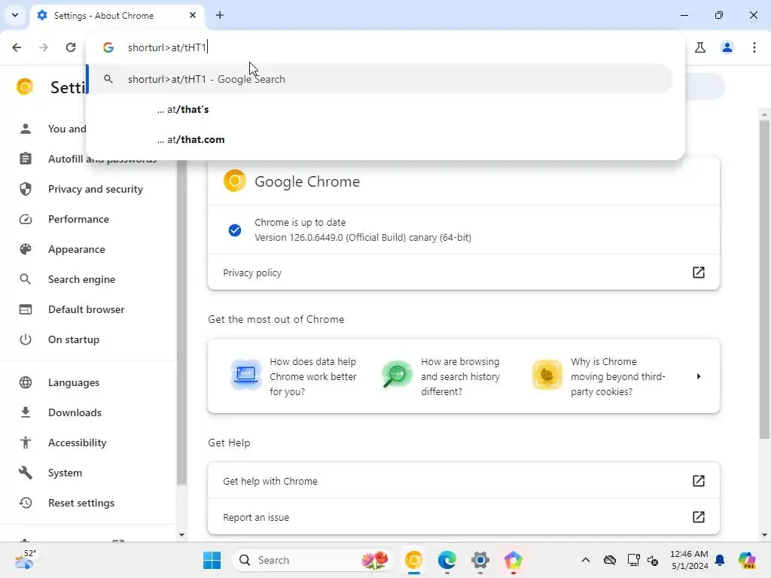The width and height of the screenshot is (771, 578).
Task: Reload the page with the refresh icon
Action: pos(71,47)
